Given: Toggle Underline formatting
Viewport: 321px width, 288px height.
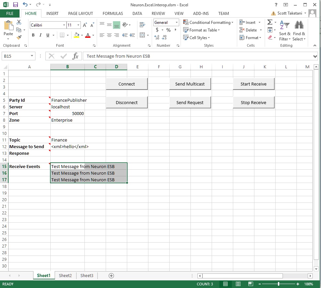Looking at the screenshot, I should coord(48,35).
